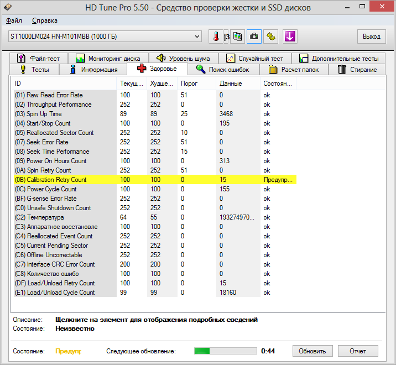Select the (0A) Spin Retry Count row
Viewport: 396px width, 365px height.
[x=155, y=170]
